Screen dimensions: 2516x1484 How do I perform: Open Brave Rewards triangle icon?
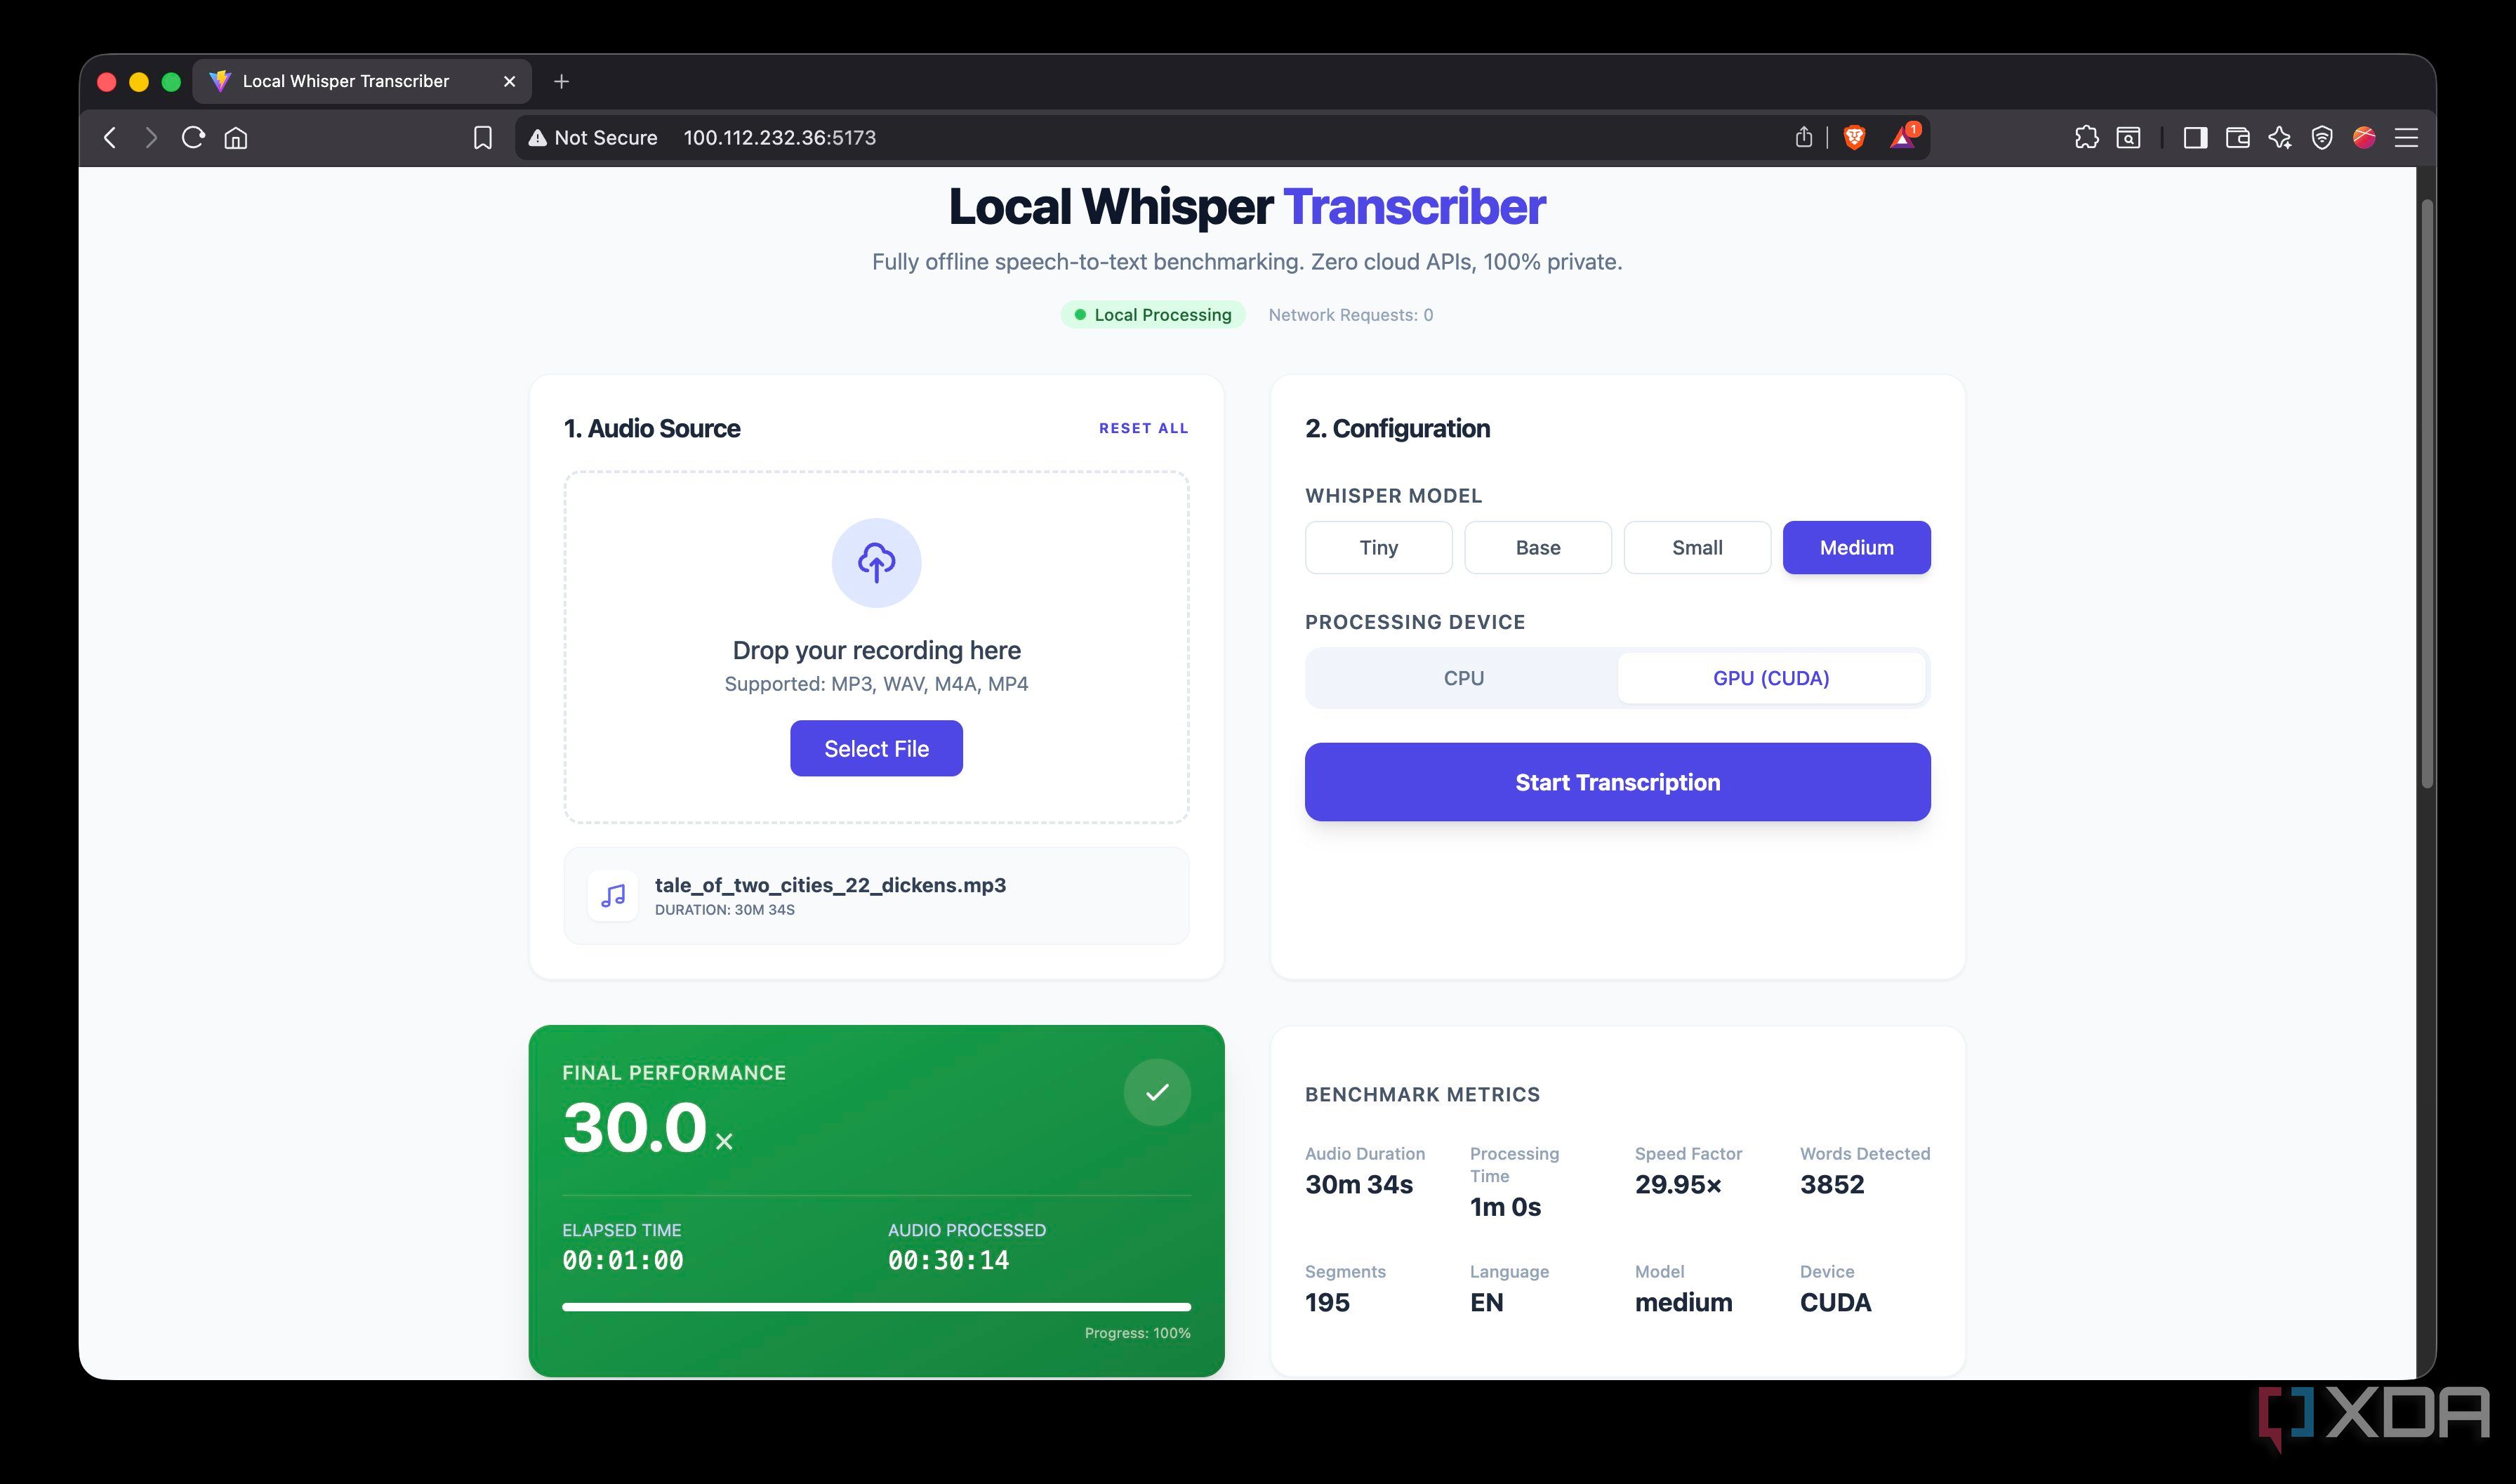click(x=1903, y=137)
